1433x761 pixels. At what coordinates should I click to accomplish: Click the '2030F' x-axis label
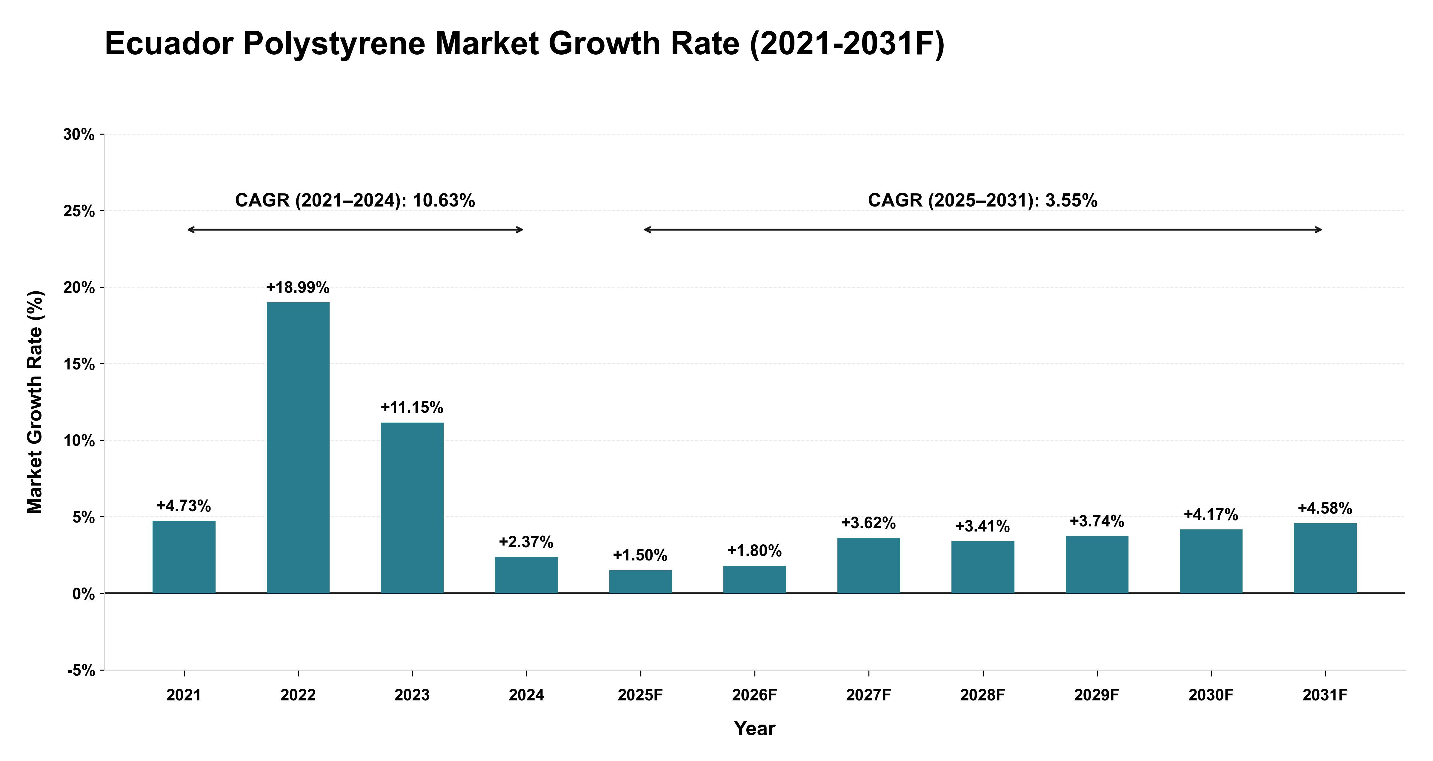point(1211,695)
